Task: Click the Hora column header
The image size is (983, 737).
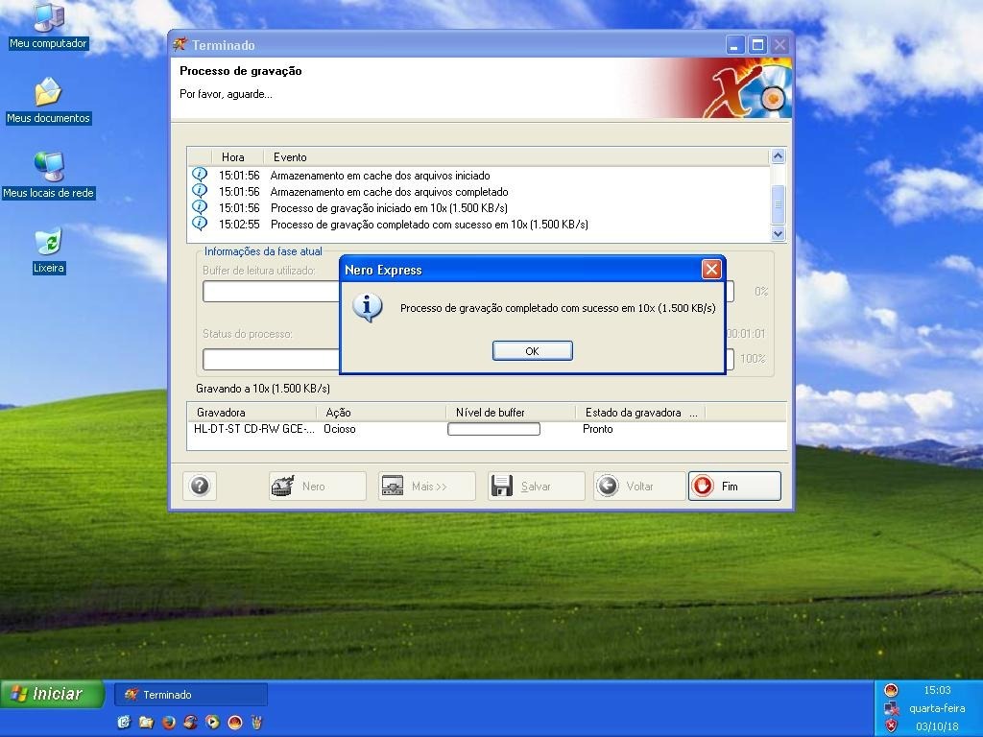Action: pyautogui.click(x=232, y=157)
